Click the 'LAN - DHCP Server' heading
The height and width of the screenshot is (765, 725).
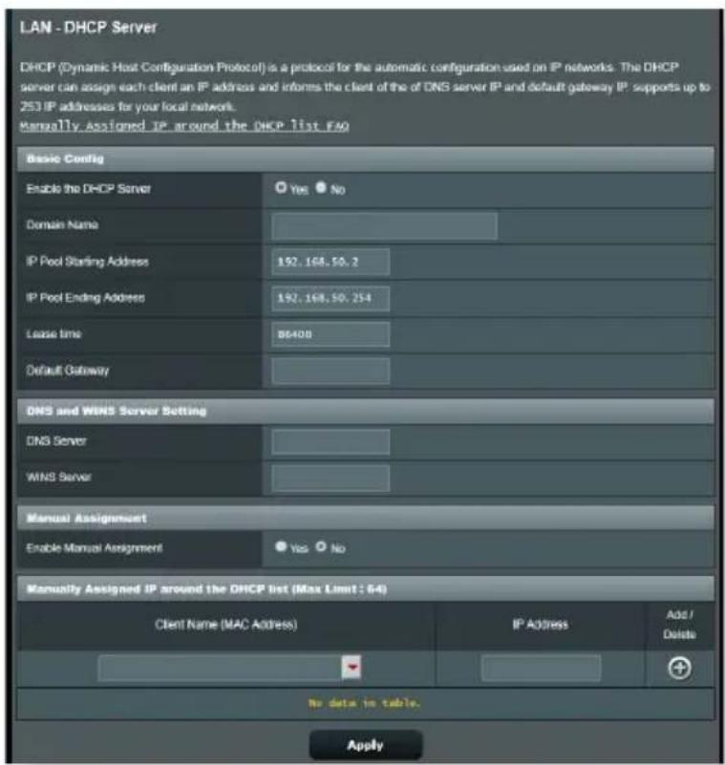88,28
